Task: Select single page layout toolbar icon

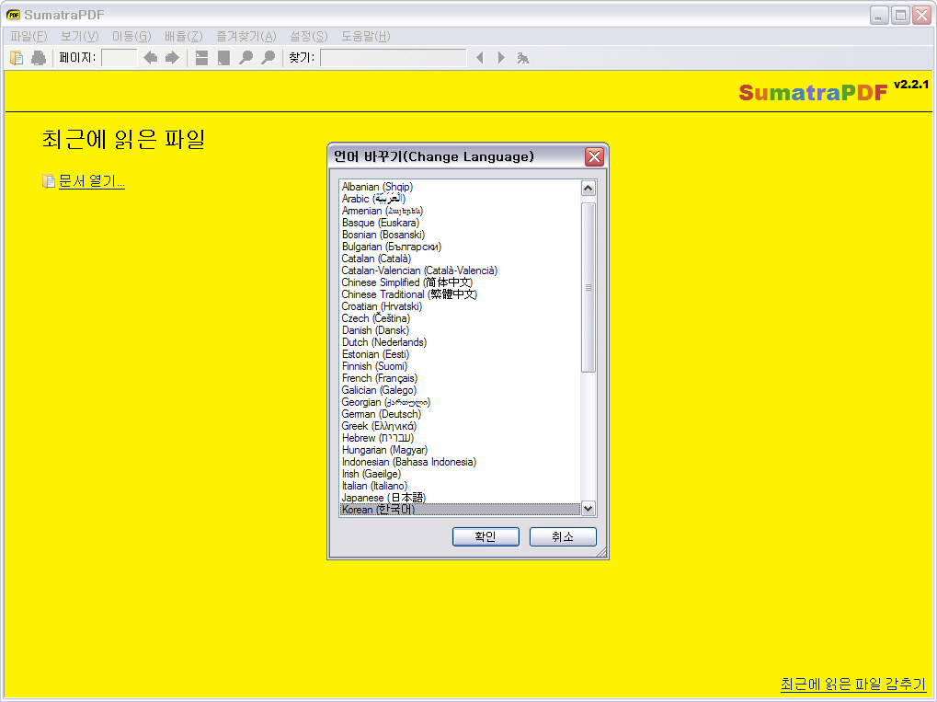Action: tap(224, 58)
